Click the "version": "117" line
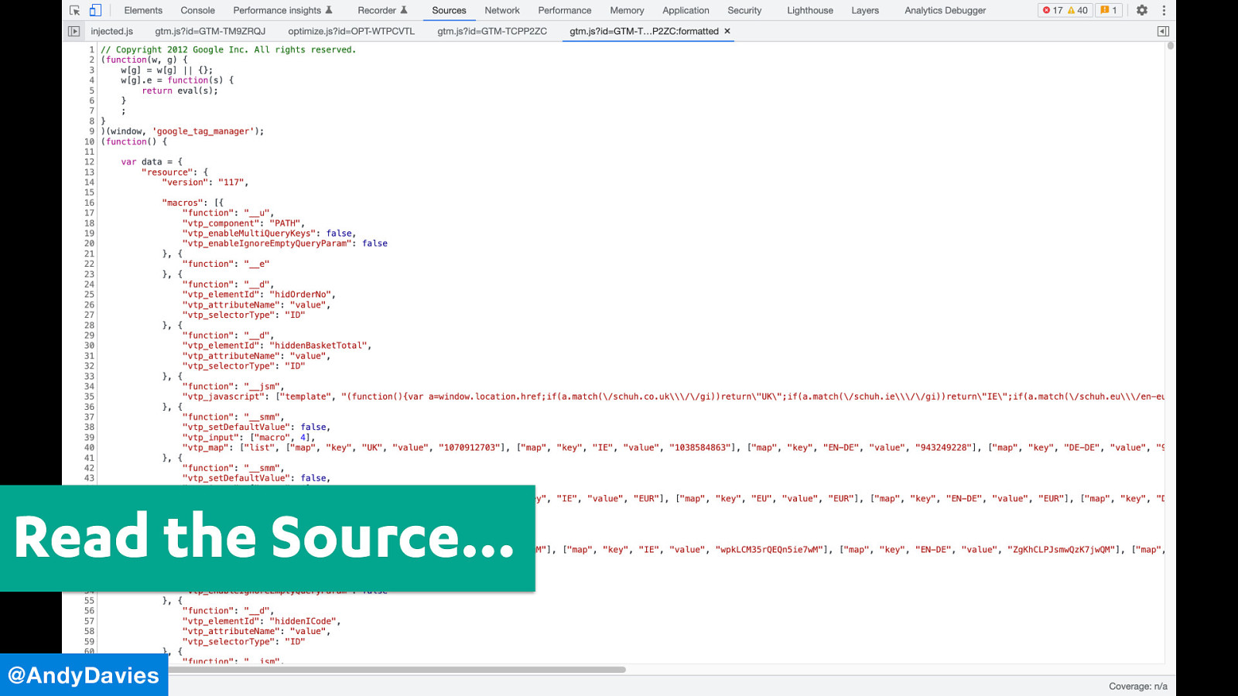The width and height of the screenshot is (1238, 696). click(205, 183)
